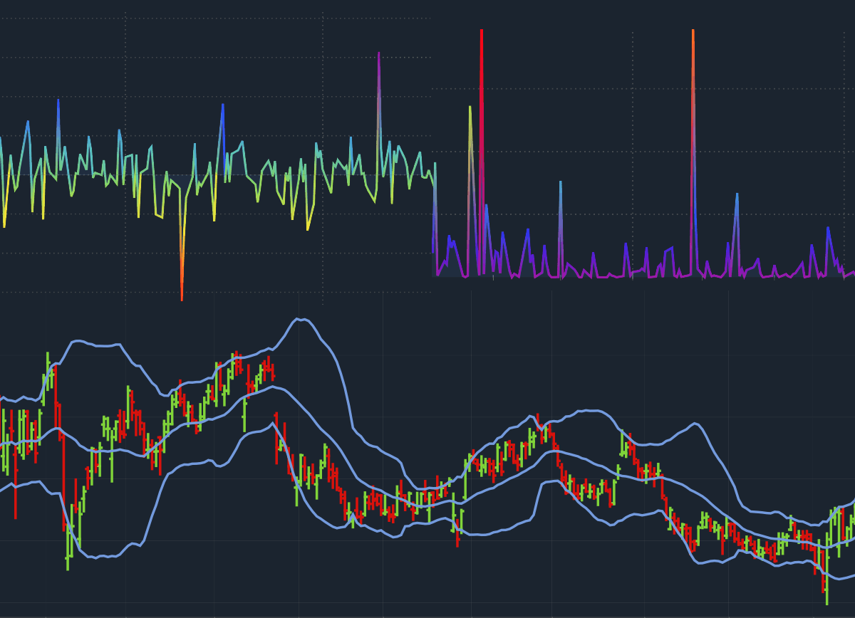Select the yellow dip before the purple peak
855x618 pixels.
[308, 226]
